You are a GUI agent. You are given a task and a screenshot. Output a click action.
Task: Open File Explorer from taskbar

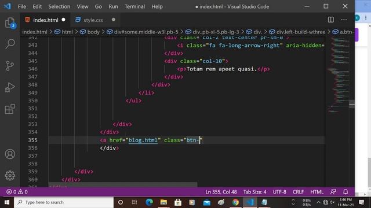tap(163, 202)
